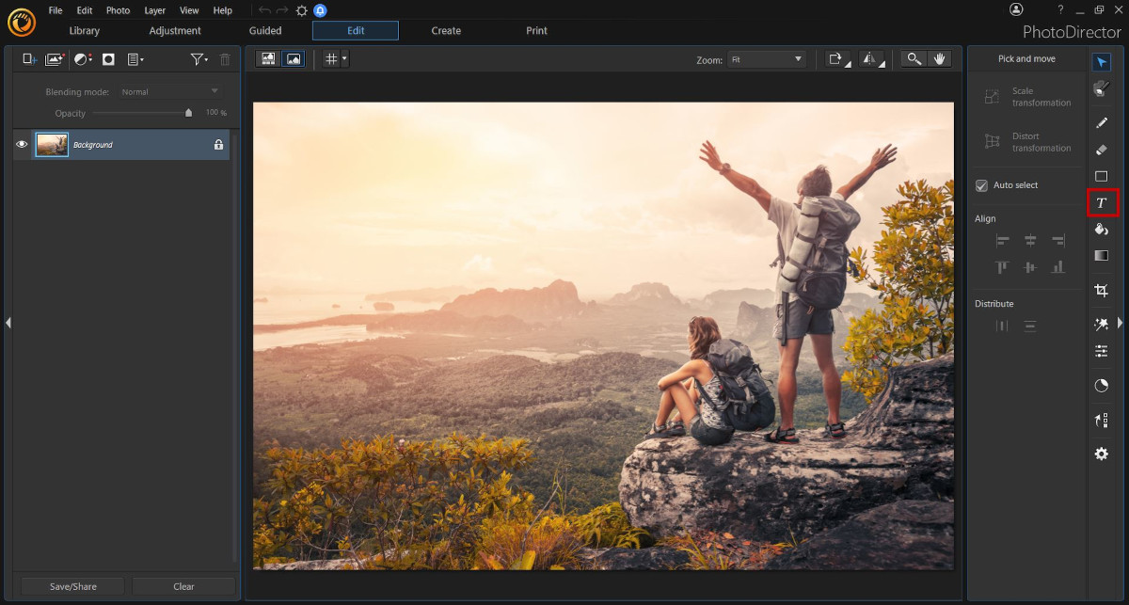1129x605 pixels.
Task: Hide the Background layer with eye icon
Action: (x=22, y=144)
